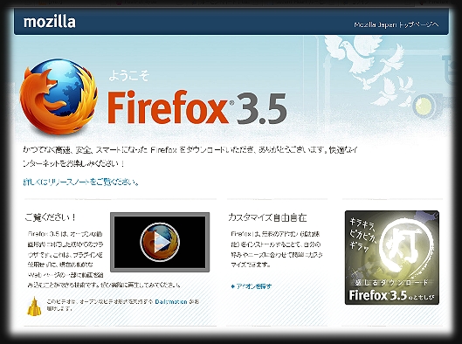This screenshot has height=344, width=462.
Task: Open the Dailymotion link
Action: 171,301
